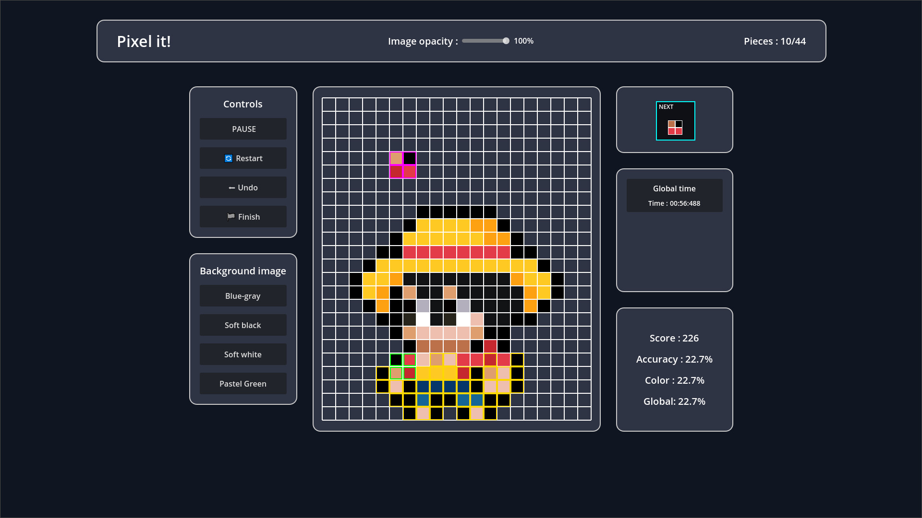
Task: Apply the Pastel Green background
Action: point(243,383)
